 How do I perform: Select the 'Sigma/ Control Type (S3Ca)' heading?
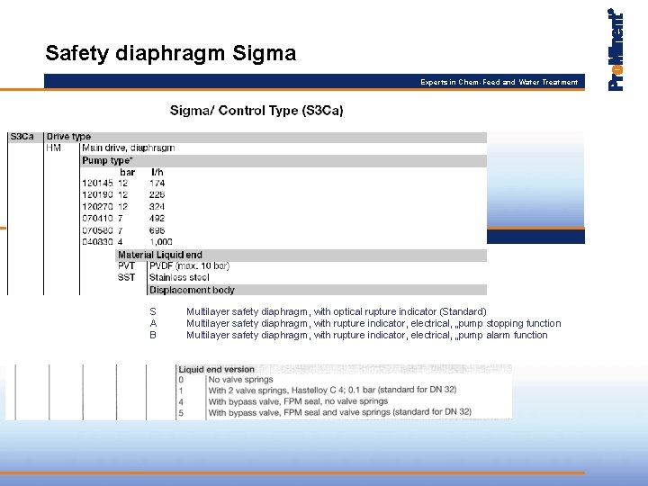(256, 111)
